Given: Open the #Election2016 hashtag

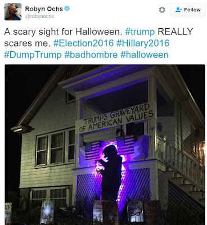Looking at the screenshot, I should (83, 43).
